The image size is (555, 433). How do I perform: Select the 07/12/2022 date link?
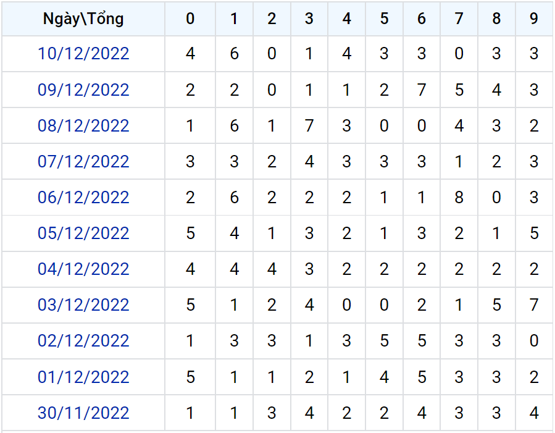coord(83,162)
